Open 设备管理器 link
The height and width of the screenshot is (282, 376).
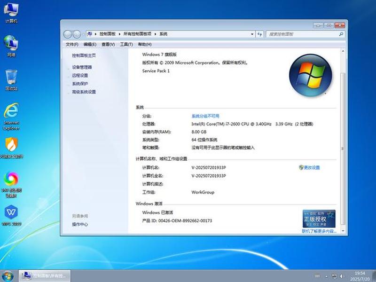(x=82, y=67)
